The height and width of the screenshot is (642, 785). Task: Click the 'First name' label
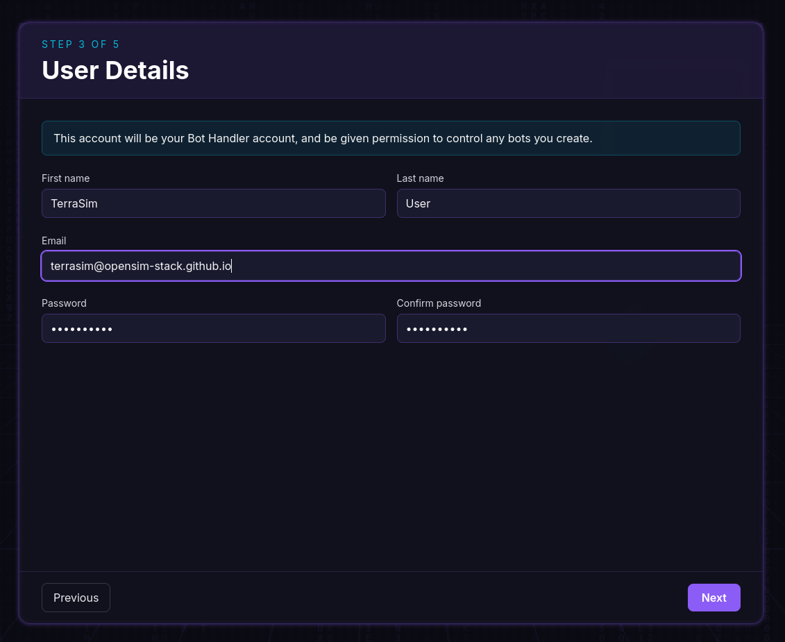(65, 178)
